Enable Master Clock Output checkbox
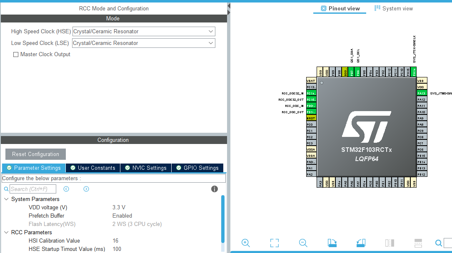The height and width of the screenshot is (253, 452). (16, 55)
